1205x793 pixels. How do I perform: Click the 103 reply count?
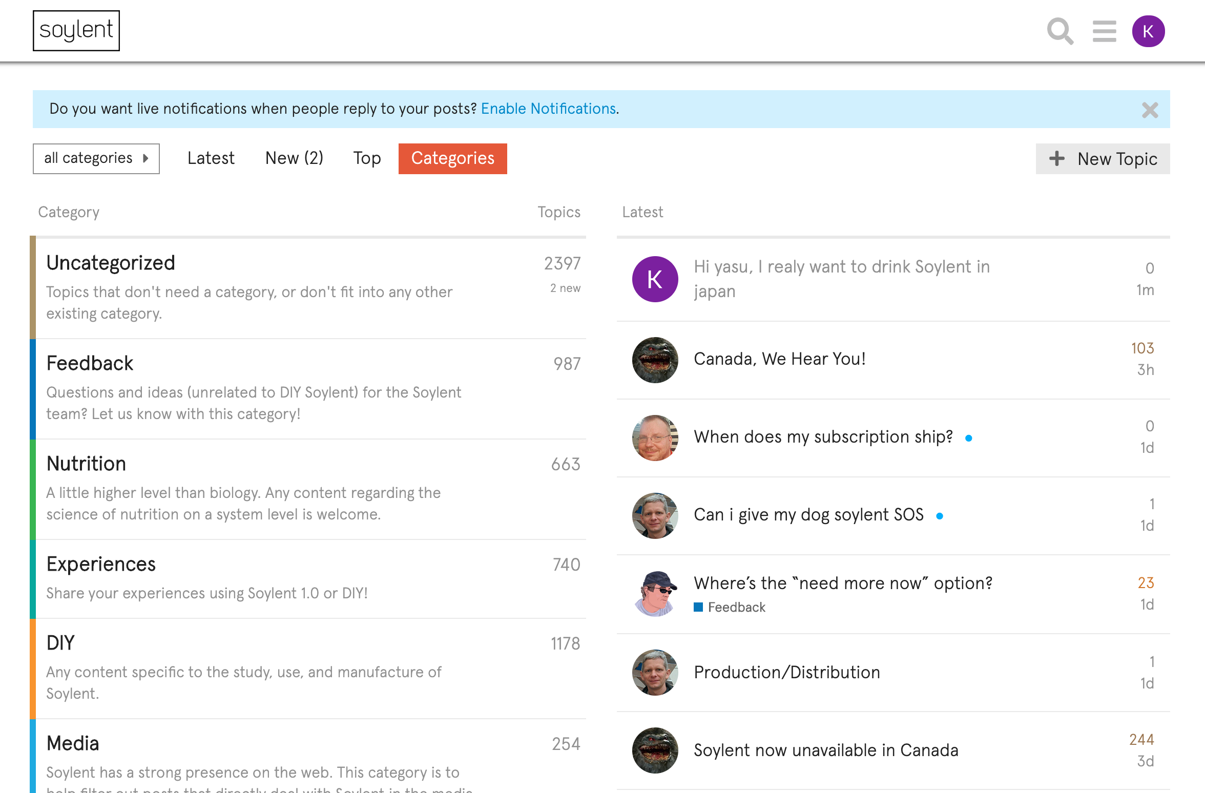click(1142, 348)
